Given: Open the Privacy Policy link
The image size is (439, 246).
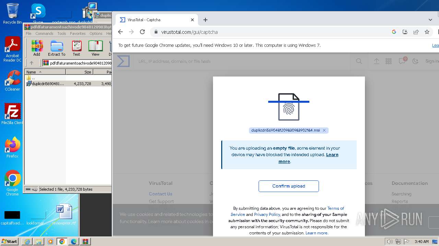Looking at the screenshot, I should [x=267, y=215].
